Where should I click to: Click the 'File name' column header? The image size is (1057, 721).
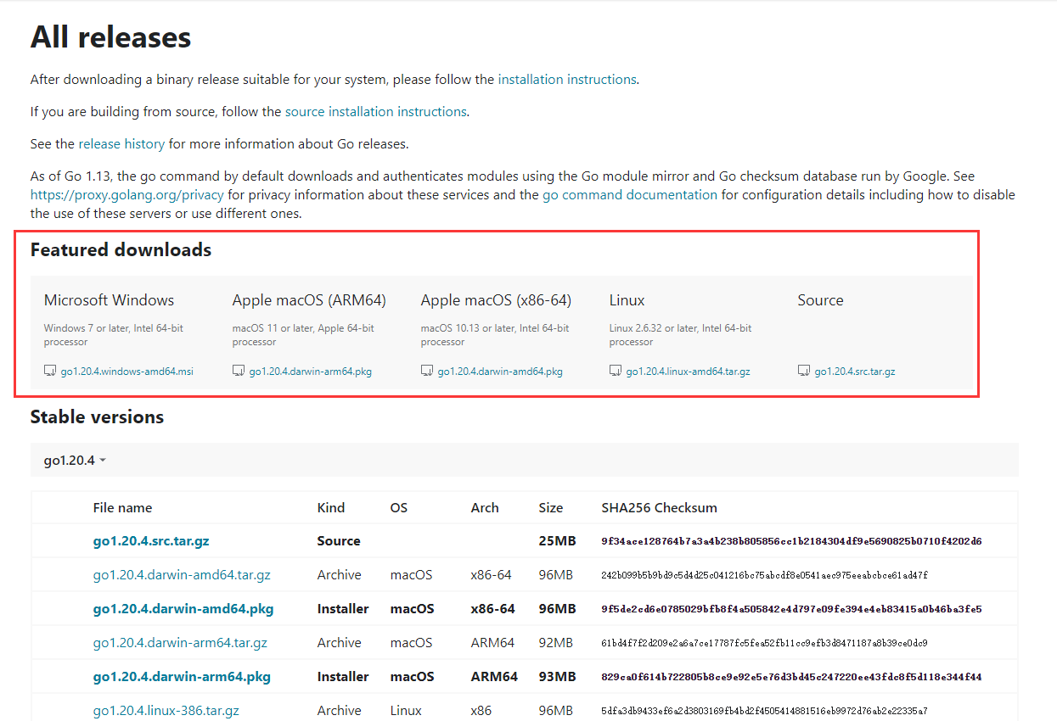122,507
